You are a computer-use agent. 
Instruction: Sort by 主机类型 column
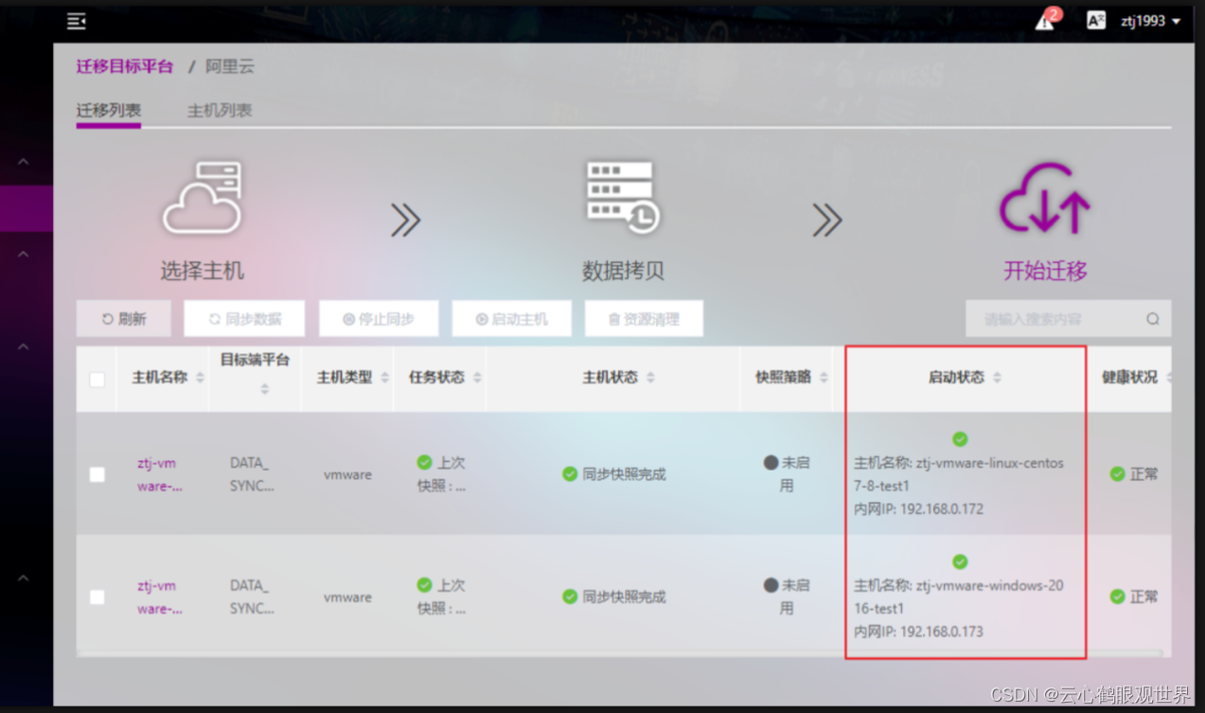tap(385, 378)
